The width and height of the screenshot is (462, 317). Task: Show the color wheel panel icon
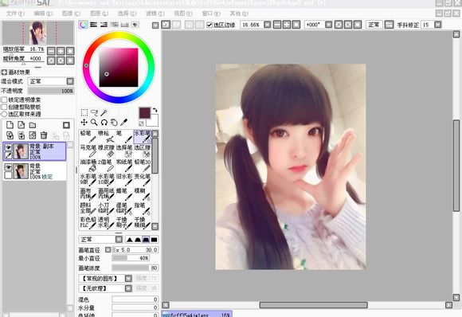(84, 25)
